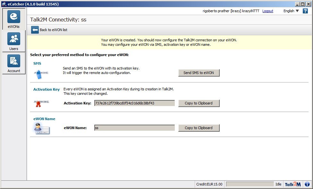Viewport: 313px width, 189px height.
Task: Click the 'eWON Name:' field label
Action: pyautogui.click(x=75, y=128)
